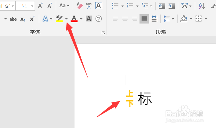This screenshot has width=216, height=128.
Task: Expand the numbering library dropdown
Action: click(137, 6)
